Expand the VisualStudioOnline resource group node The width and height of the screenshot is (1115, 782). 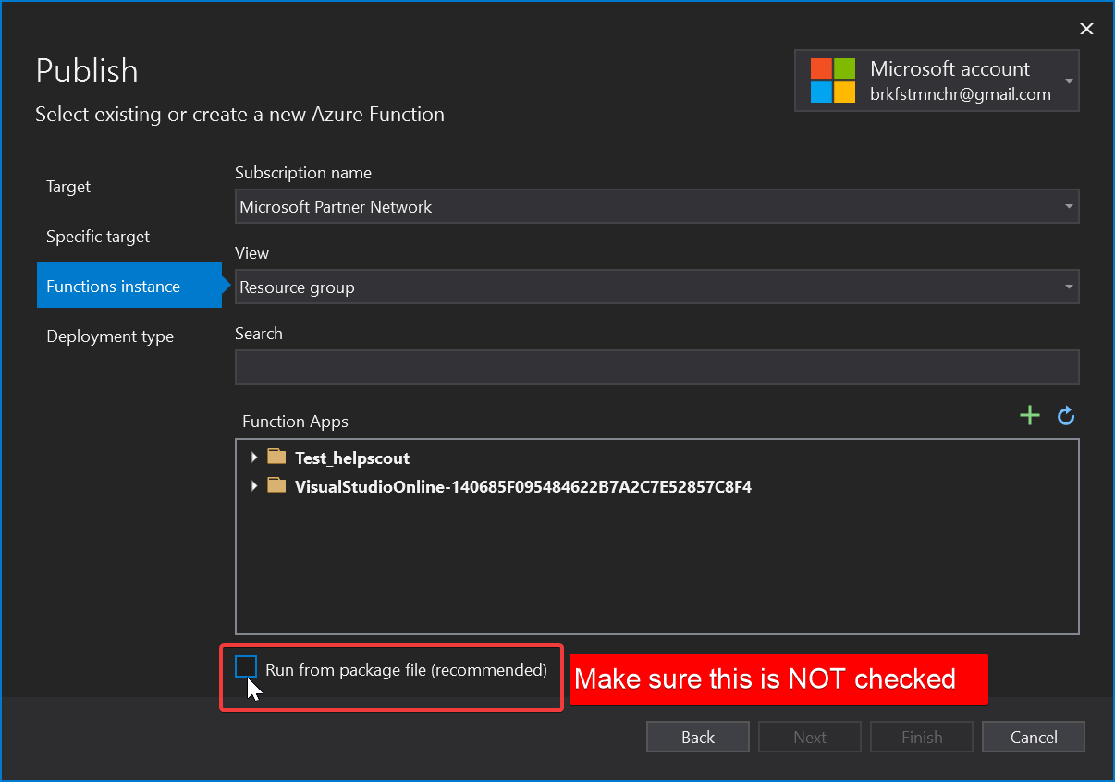click(x=254, y=486)
